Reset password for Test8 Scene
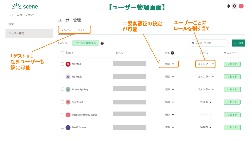 232,127
